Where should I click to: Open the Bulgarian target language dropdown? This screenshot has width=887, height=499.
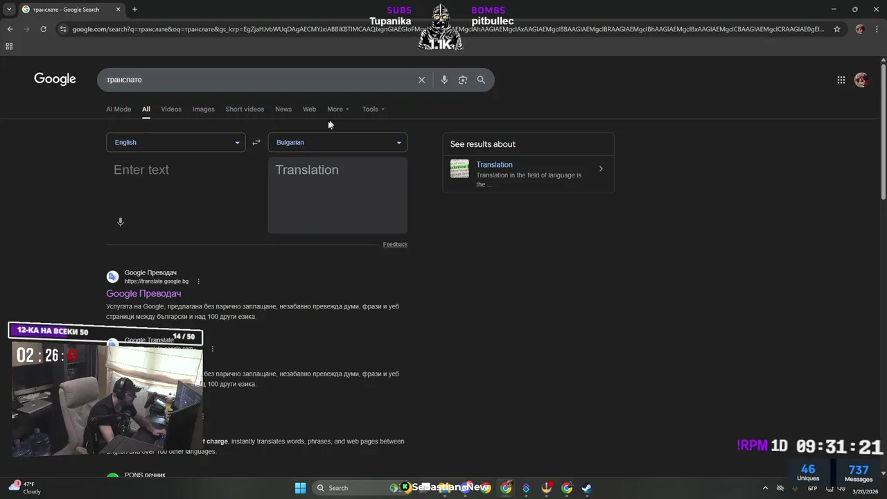click(x=337, y=142)
